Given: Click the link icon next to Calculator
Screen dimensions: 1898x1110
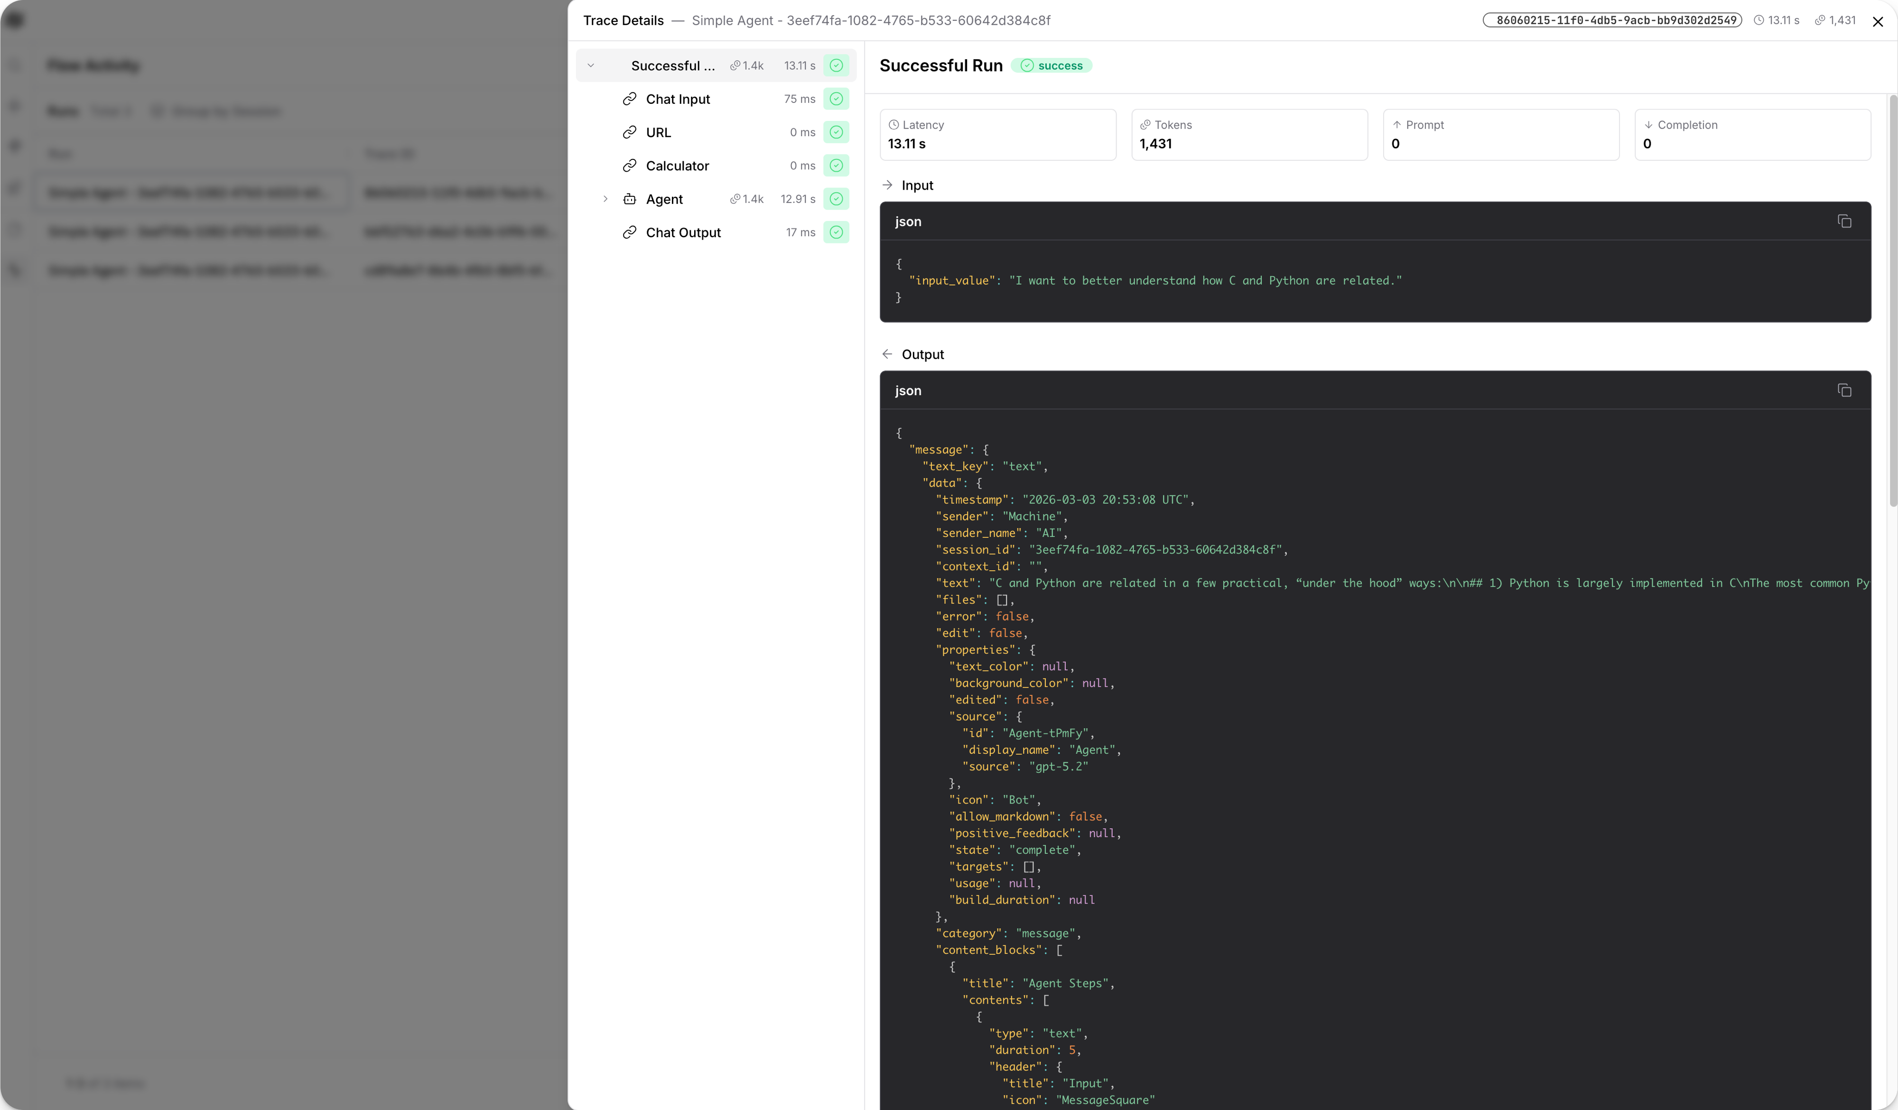Looking at the screenshot, I should [x=631, y=166].
